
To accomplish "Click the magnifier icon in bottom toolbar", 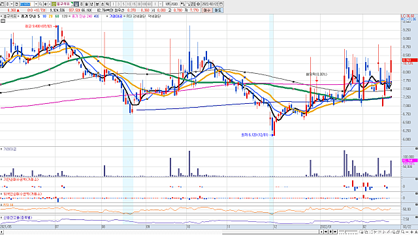I will click(403, 232).
